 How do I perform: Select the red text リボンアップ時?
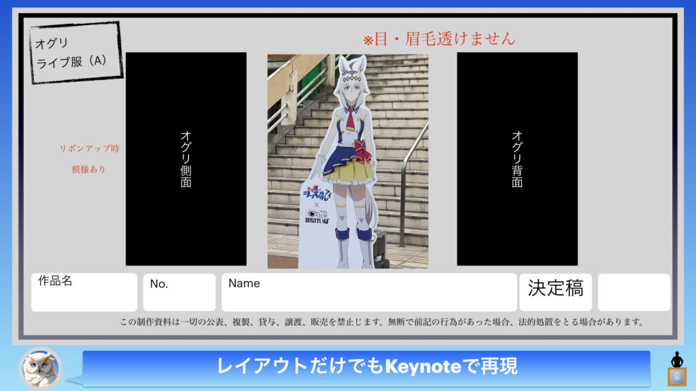tap(89, 149)
